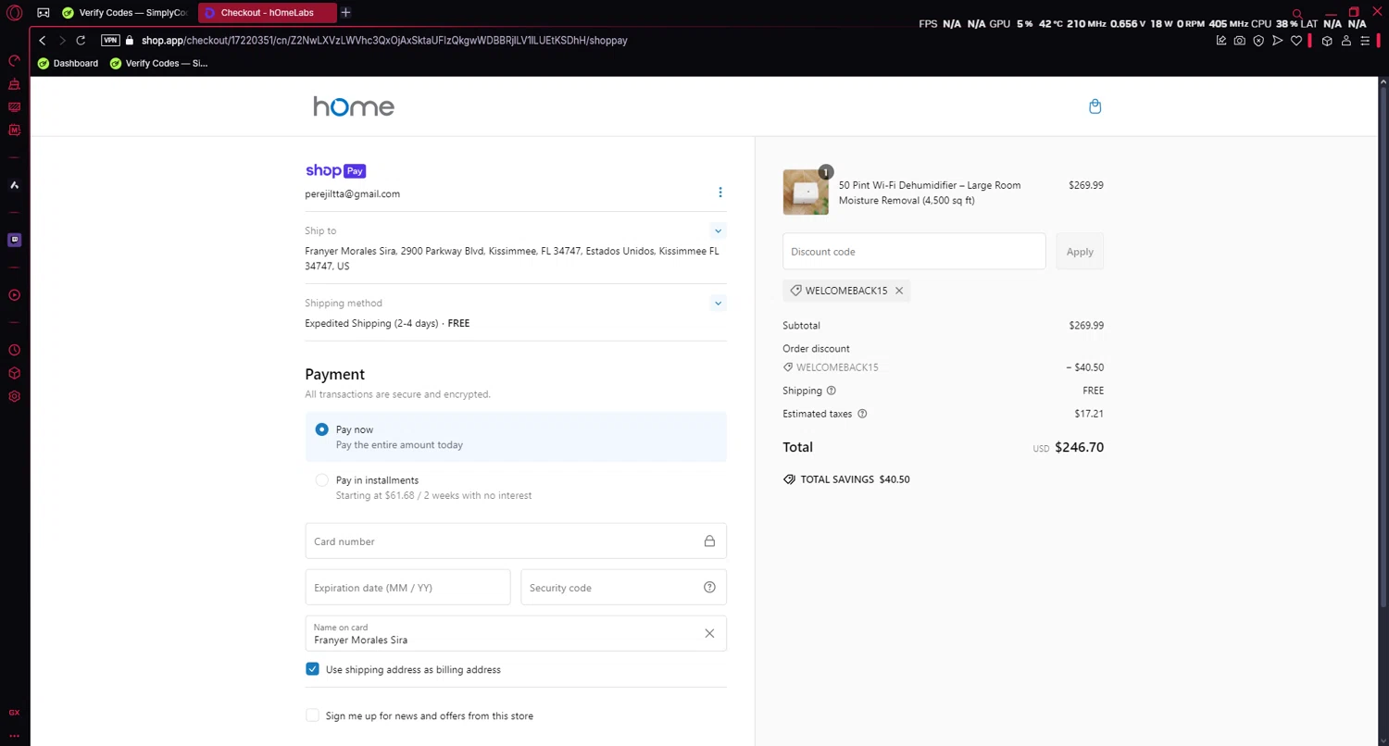Click the address bar URL
The image size is (1389, 746).
pyautogui.click(x=384, y=41)
